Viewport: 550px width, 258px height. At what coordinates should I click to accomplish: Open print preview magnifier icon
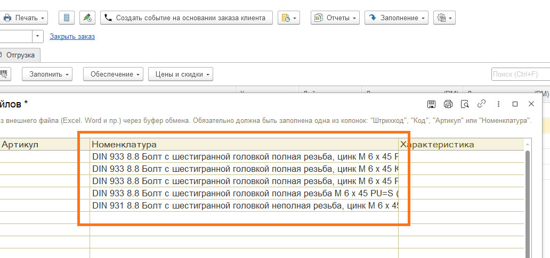pyautogui.click(x=465, y=104)
